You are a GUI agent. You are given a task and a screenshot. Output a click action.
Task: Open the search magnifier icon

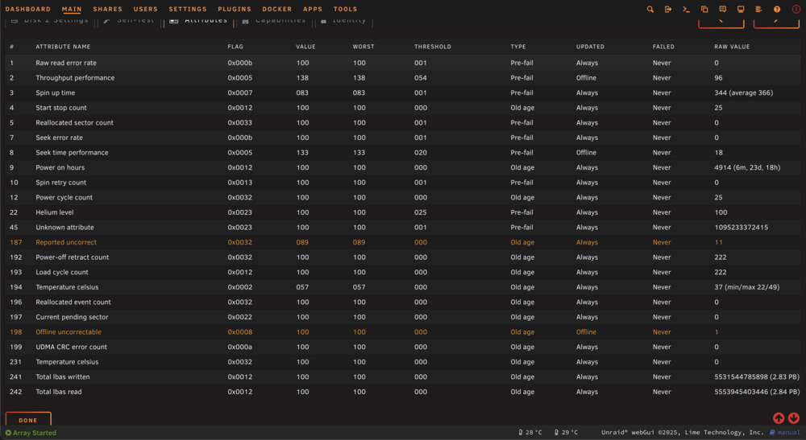pyautogui.click(x=650, y=9)
